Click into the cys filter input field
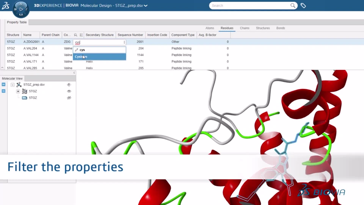Viewport: 364px width, 205px height. click(99, 42)
